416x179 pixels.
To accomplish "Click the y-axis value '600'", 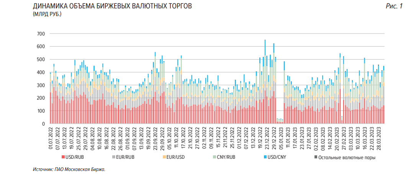I will click(42, 47).
